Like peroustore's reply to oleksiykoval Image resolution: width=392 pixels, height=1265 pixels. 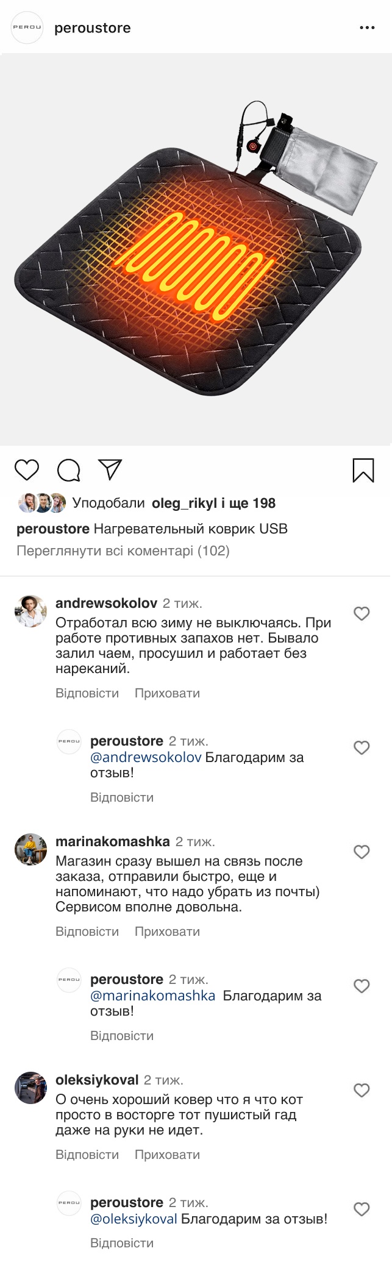[362, 1209]
